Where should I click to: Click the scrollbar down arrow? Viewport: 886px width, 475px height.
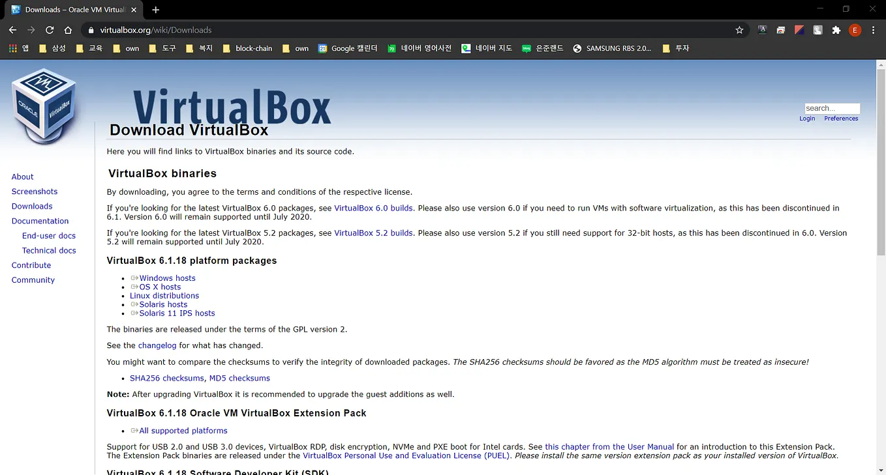(881, 470)
